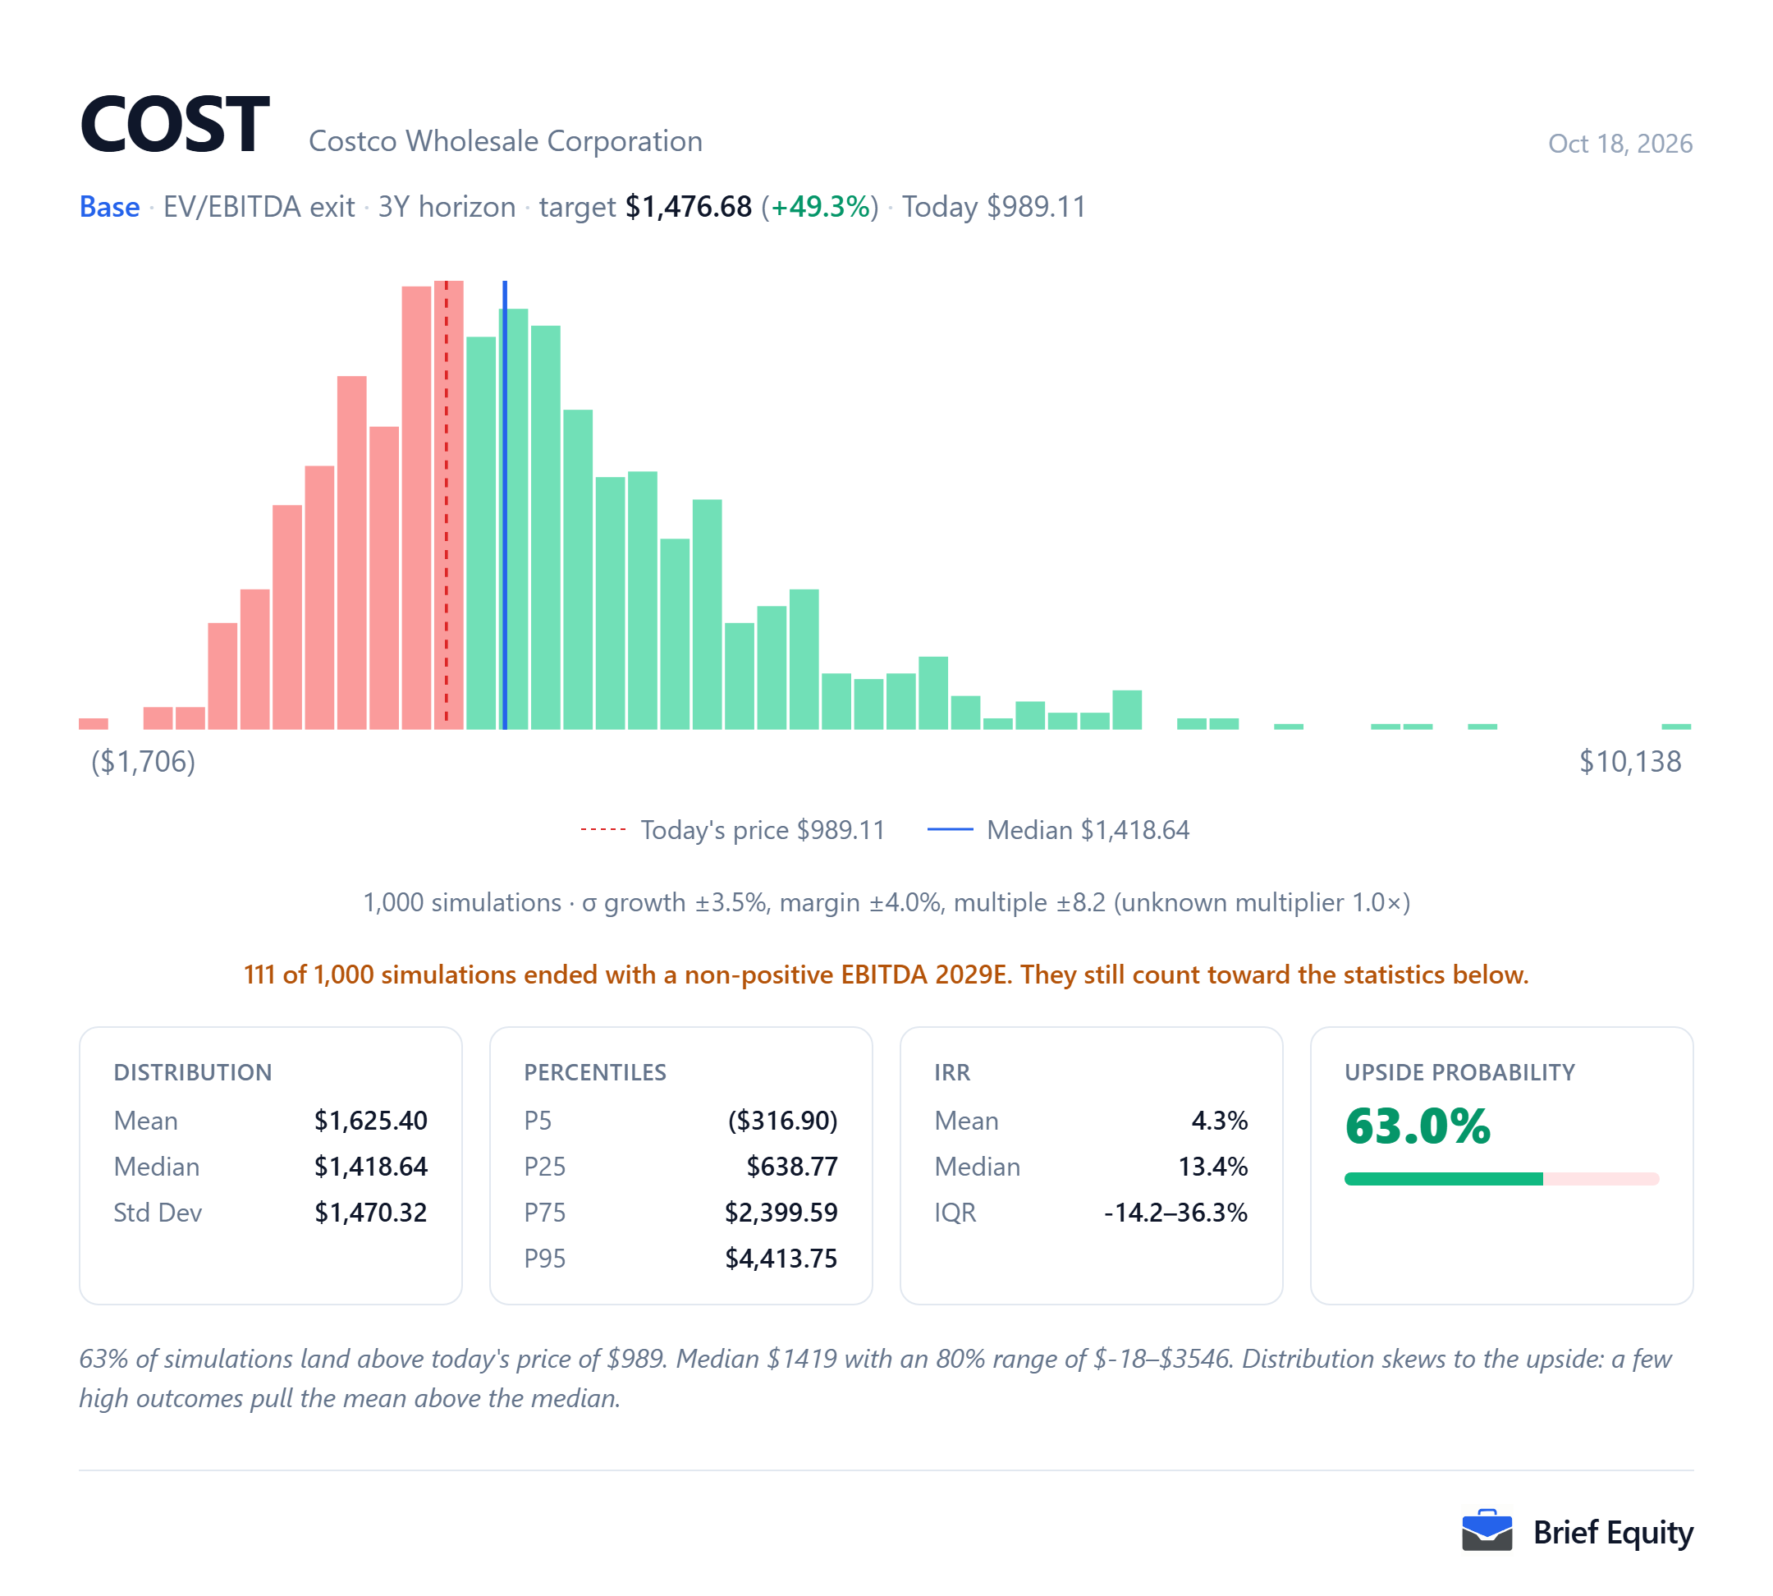This screenshot has width=1773, height=1596.
Task: Click the red dashed today's price line
Action: point(446,504)
